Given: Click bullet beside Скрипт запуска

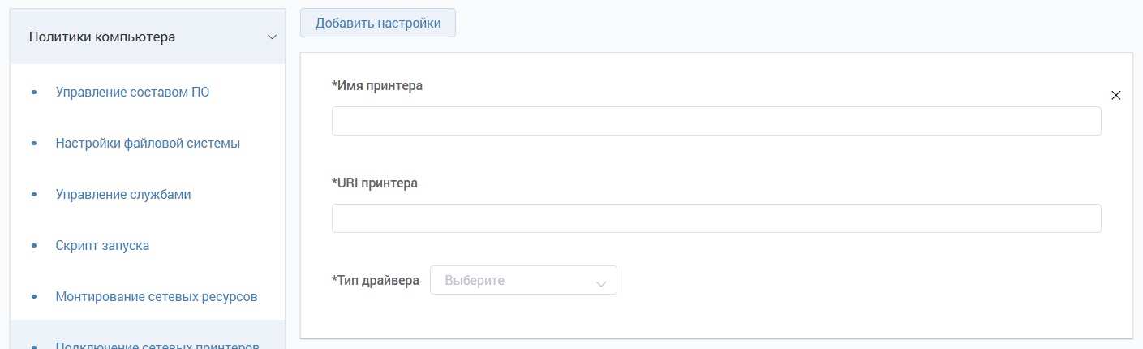Looking at the screenshot, I should click(x=34, y=246).
